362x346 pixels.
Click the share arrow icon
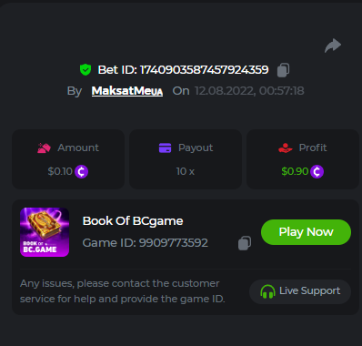pyautogui.click(x=333, y=46)
